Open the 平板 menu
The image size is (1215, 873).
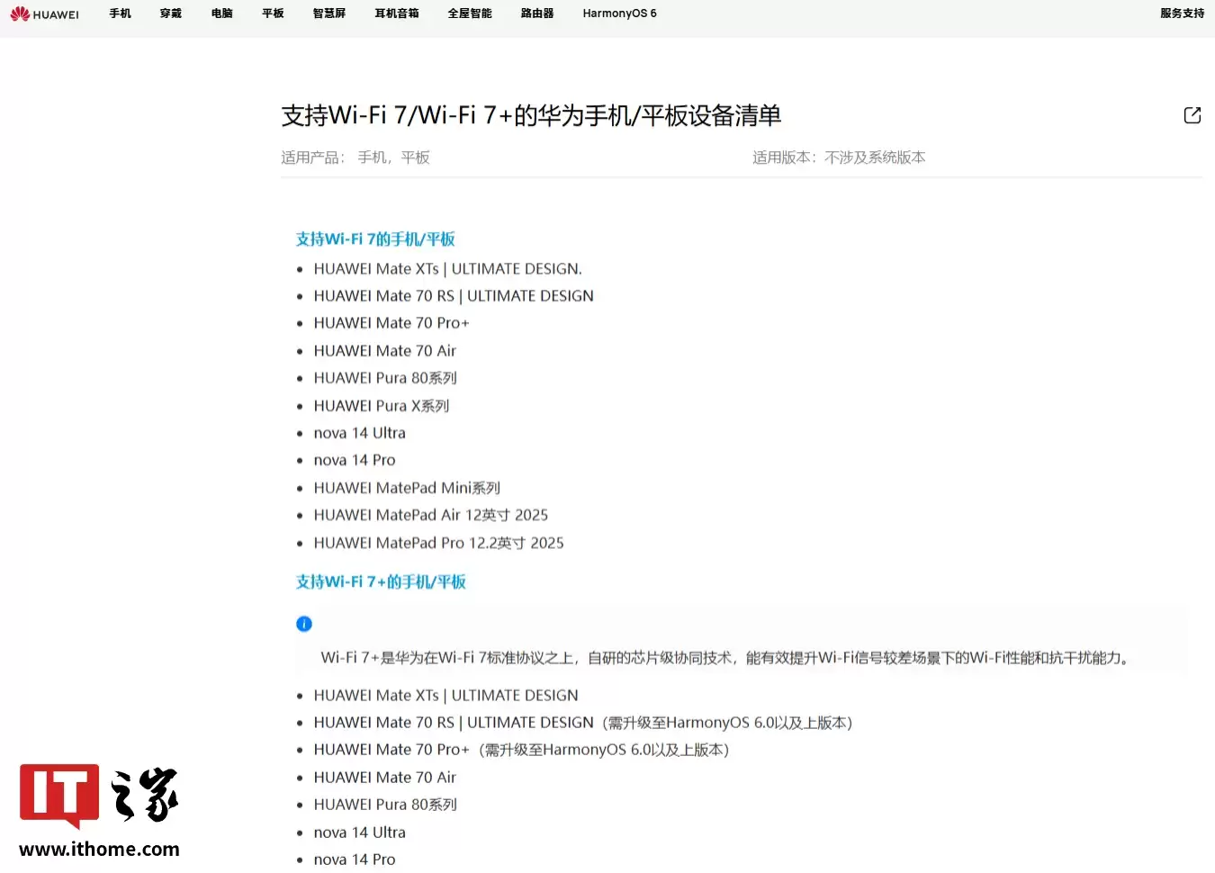[272, 13]
